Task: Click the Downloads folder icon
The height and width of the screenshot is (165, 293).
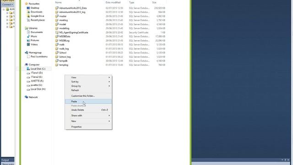Action: (28, 12)
